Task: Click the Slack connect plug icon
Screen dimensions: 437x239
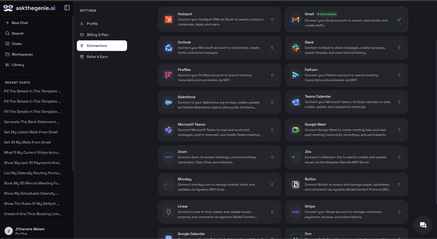Action: (399, 48)
